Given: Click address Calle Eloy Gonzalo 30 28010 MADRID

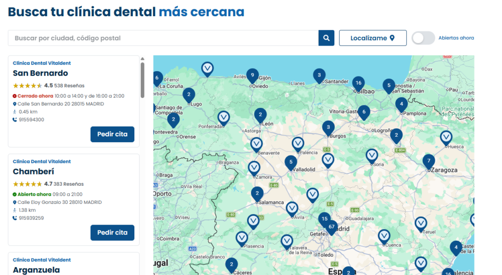Looking at the screenshot, I should tap(59, 202).
